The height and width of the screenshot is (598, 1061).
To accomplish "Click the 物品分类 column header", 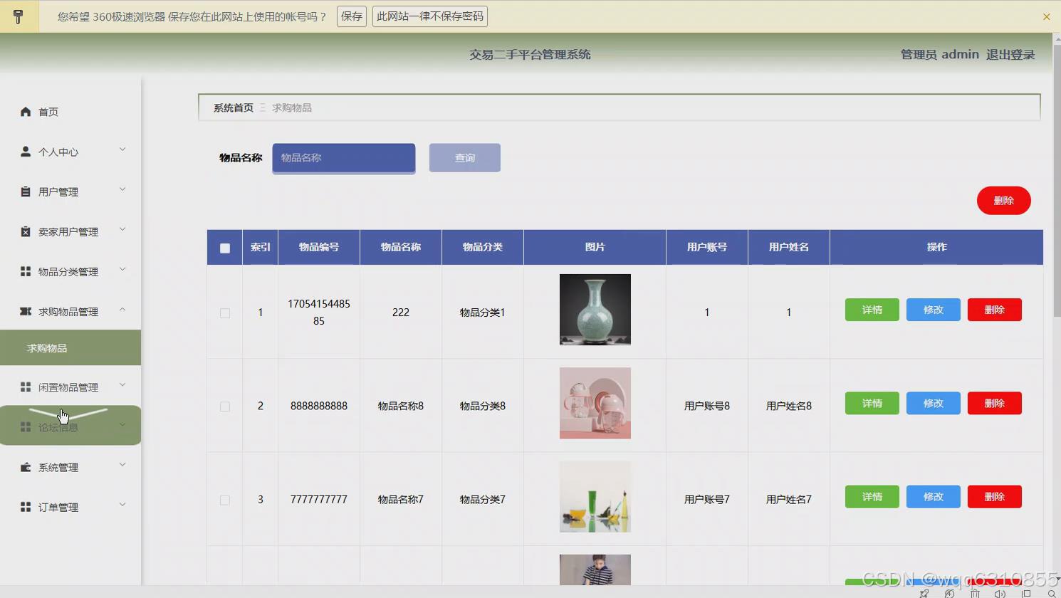I will click(483, 247).
